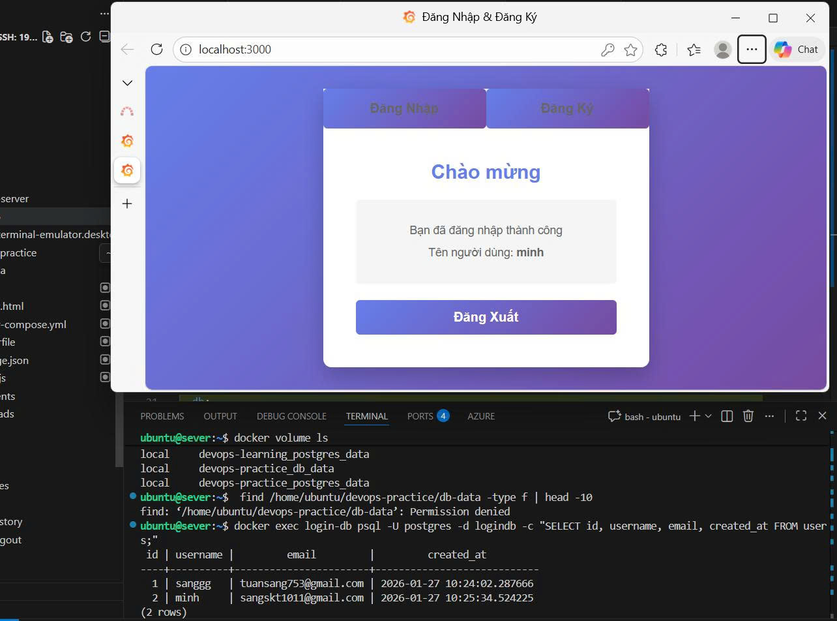
Task: Click the Đăng Xuất button
Action: [x=486, y=318]
